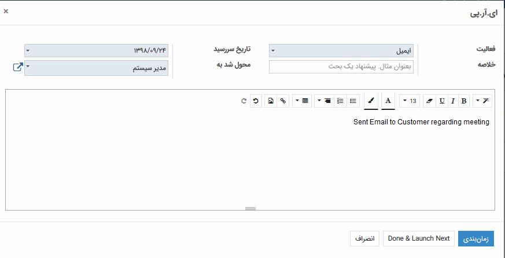Toggle underline formatting in the editor
Viewport: 505px width, 258px height.
pos(442,101)
